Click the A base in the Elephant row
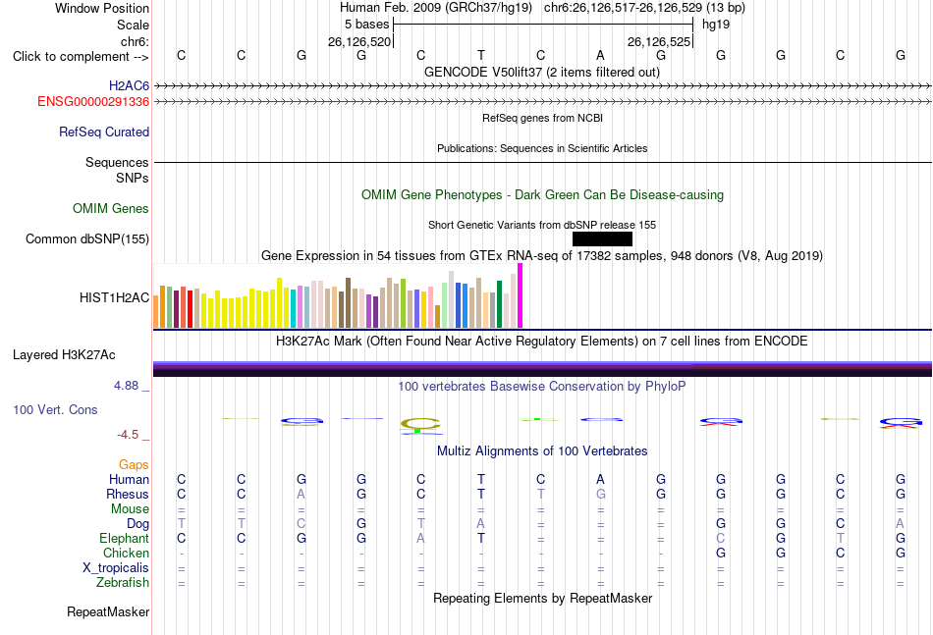Screen dimensions: 933x635 click(x=420, y=538)
